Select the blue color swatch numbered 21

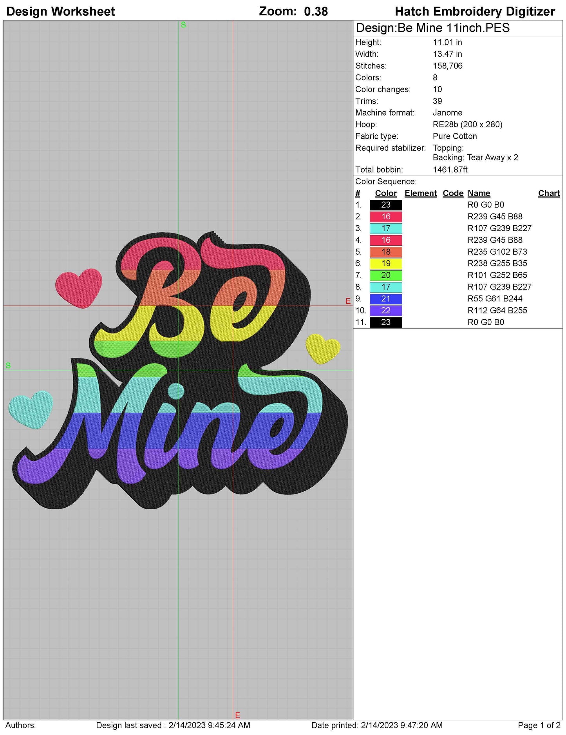pos(385,299)
